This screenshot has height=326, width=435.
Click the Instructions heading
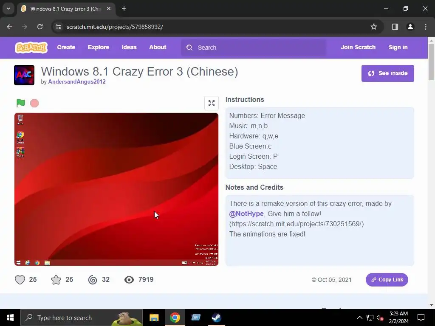click(x=245, y=99)
